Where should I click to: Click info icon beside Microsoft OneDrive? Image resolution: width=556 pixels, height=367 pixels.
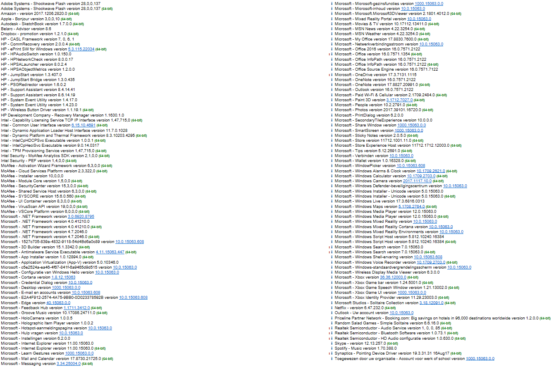(332, 74)
